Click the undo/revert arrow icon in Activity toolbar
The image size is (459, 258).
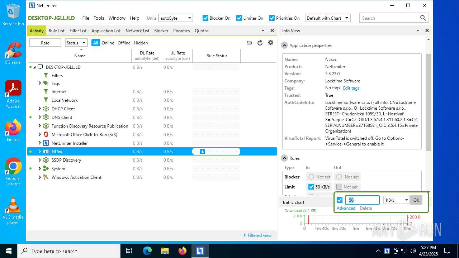pyautogui.click(x=249, y=43)
